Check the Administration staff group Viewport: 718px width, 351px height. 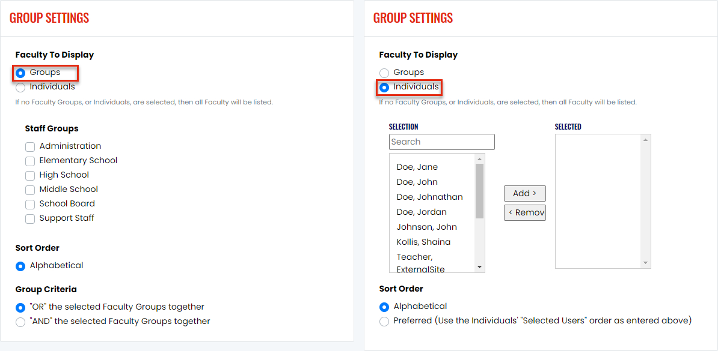[x=30, y=147]
